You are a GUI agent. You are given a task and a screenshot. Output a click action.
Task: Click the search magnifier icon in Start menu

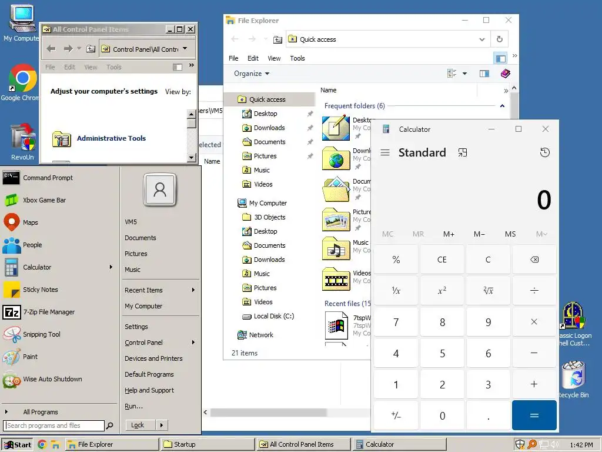pos(109,426)
